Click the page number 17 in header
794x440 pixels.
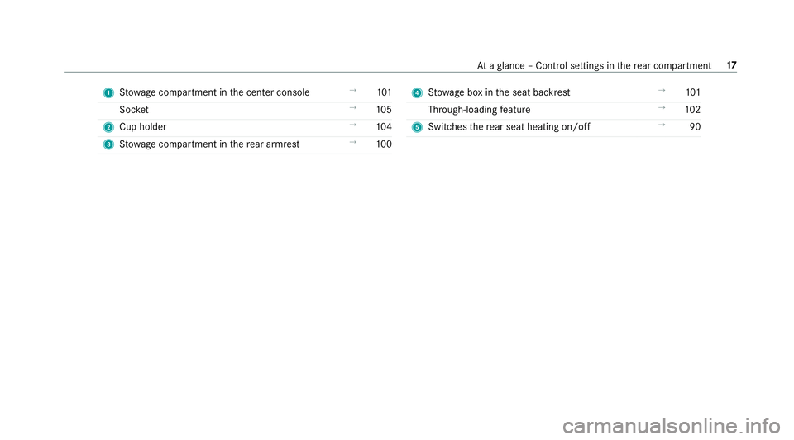(732, 65)
